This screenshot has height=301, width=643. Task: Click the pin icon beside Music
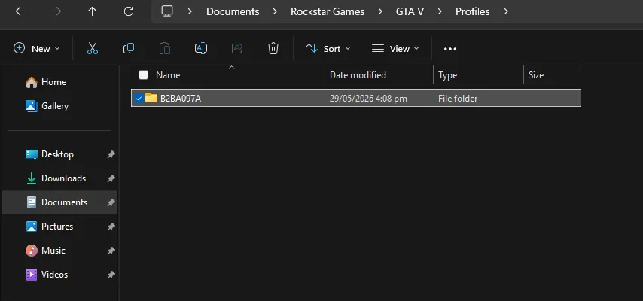click(111, 251)
